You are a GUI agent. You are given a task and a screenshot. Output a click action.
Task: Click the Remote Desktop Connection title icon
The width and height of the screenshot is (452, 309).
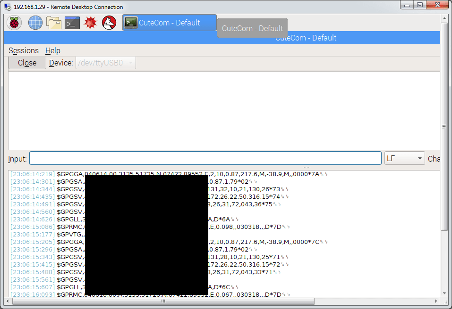8,7
